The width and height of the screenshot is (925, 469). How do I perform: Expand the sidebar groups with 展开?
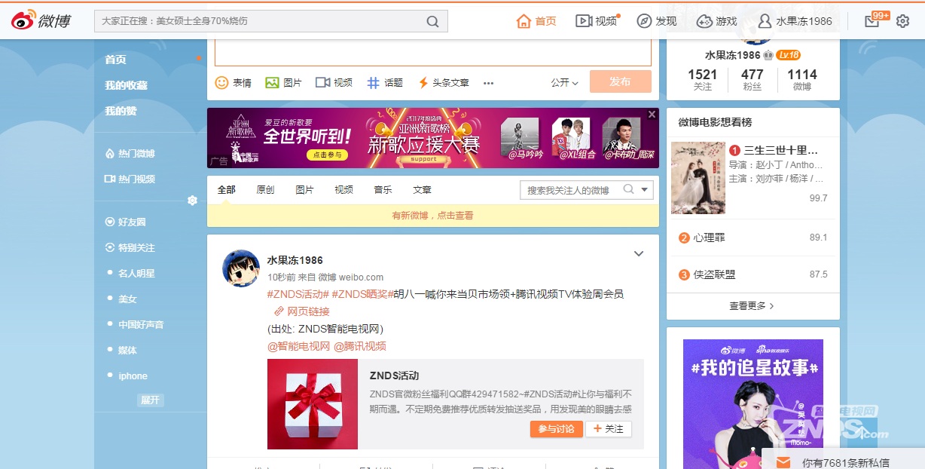tap(150, 400)
